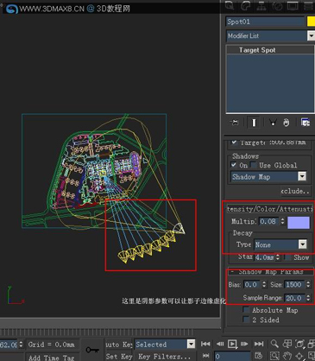315x361 pixels.
Task: Open the Modifier List dropdown
Action: [x=311, y=36]
